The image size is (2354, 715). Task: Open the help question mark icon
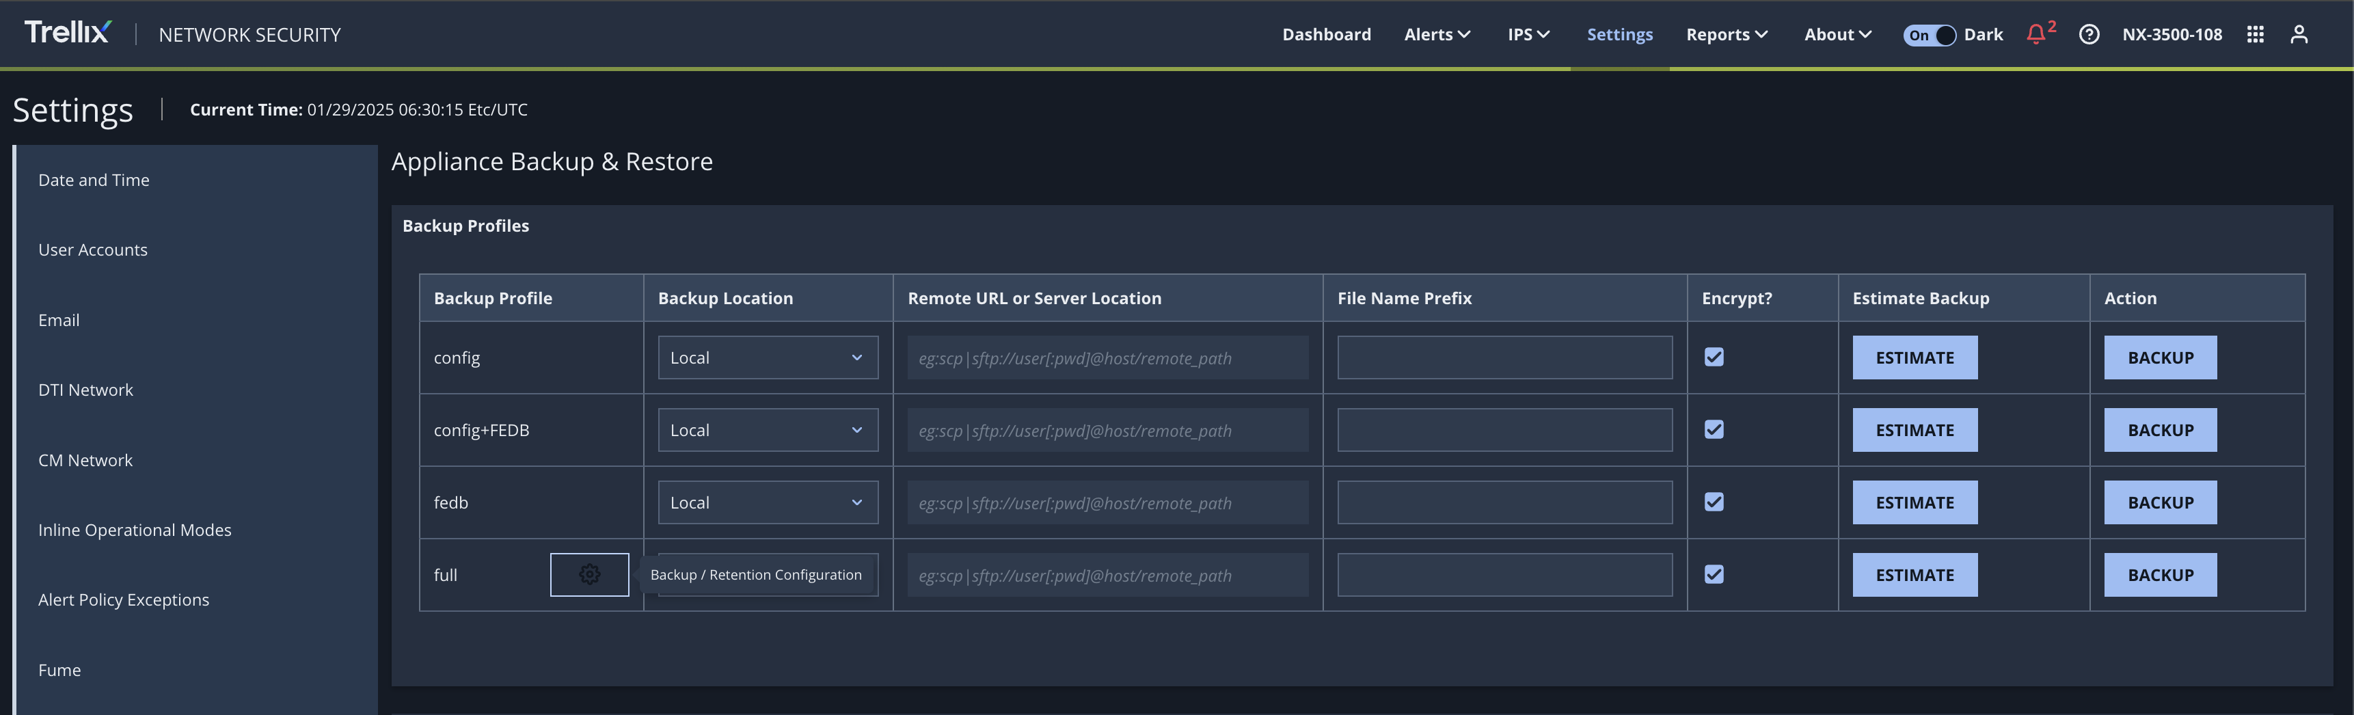click(2089, 35)
